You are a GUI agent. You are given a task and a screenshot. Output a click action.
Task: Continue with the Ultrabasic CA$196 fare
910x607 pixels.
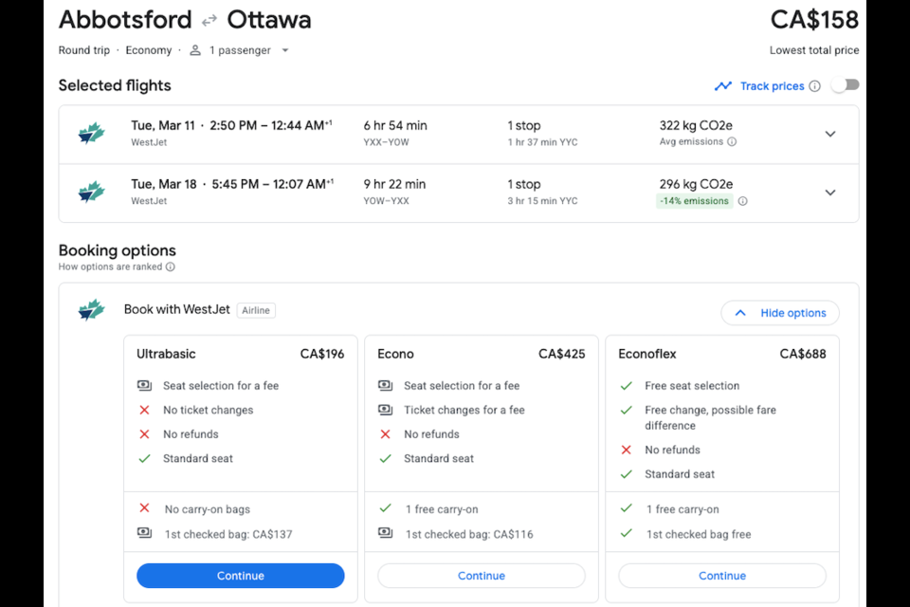tap(240, 576)
